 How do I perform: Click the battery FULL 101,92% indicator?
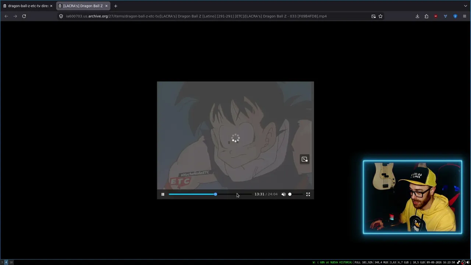(x=364, y=262)
